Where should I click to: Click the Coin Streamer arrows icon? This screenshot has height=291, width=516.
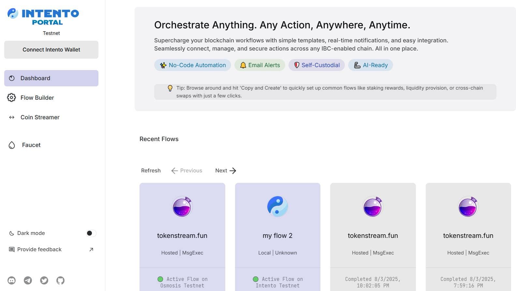12,117
